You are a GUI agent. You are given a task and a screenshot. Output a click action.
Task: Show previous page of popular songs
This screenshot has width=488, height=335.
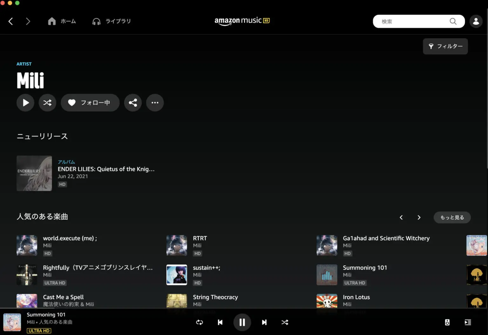[x=401, y=218]
